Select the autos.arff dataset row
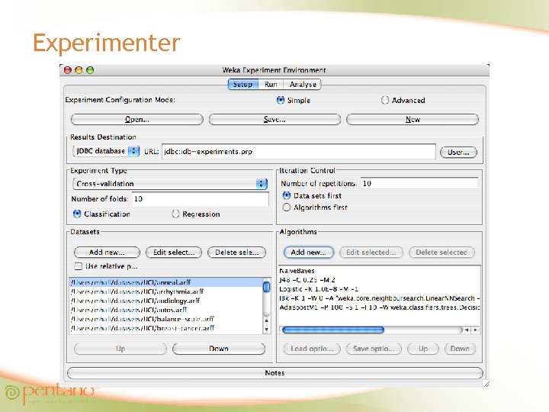Screen dimensions: 549x412 pos(166,310)
